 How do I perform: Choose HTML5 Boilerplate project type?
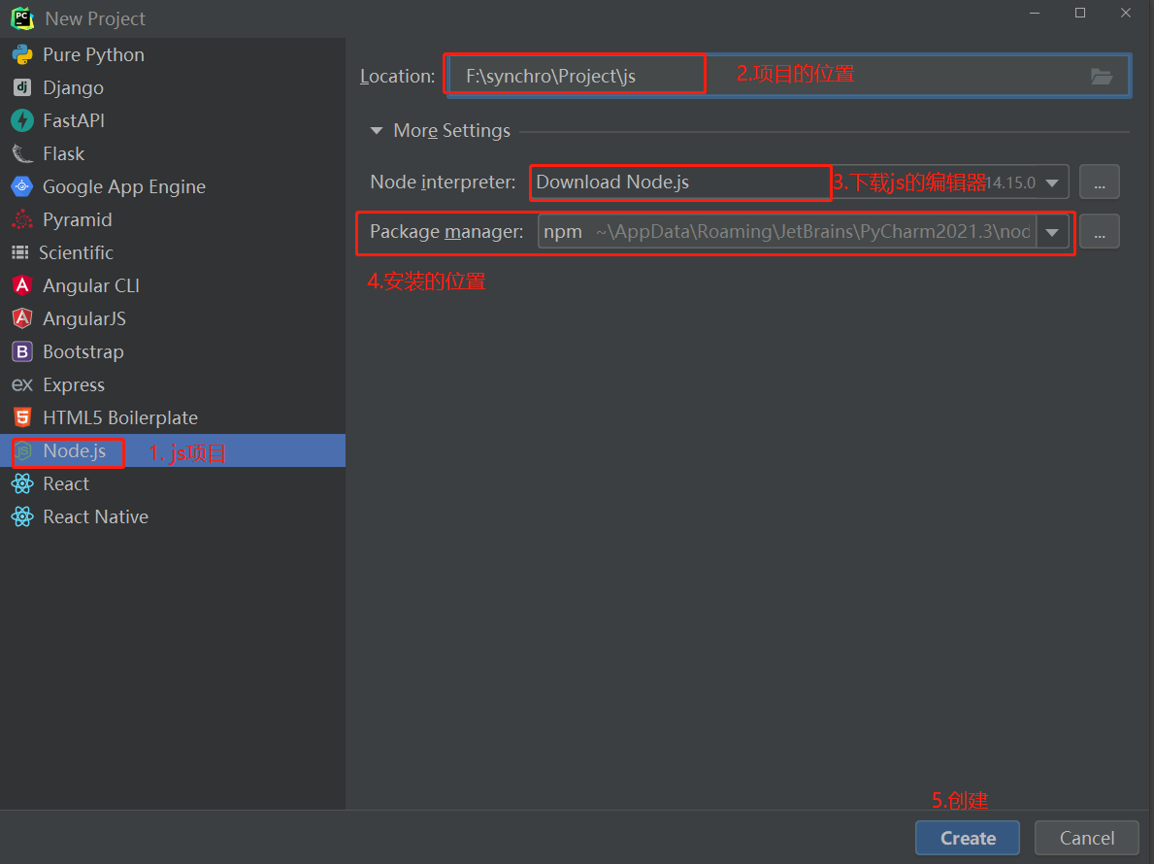point(172,418)
